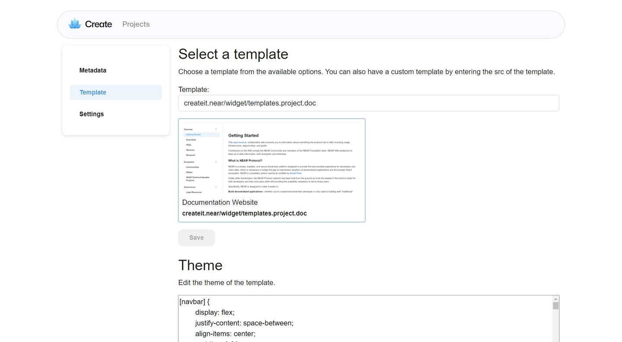This screenshot has height=342, width=622.
Task: Click the 'createit.near/widget/templates.project.doc' card caption
Action: (244, 213)
